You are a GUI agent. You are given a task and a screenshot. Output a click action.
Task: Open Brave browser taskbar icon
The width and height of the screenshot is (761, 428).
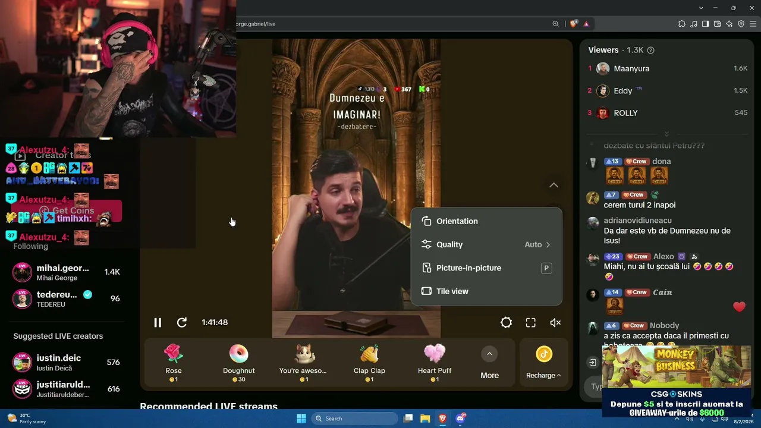442,418
